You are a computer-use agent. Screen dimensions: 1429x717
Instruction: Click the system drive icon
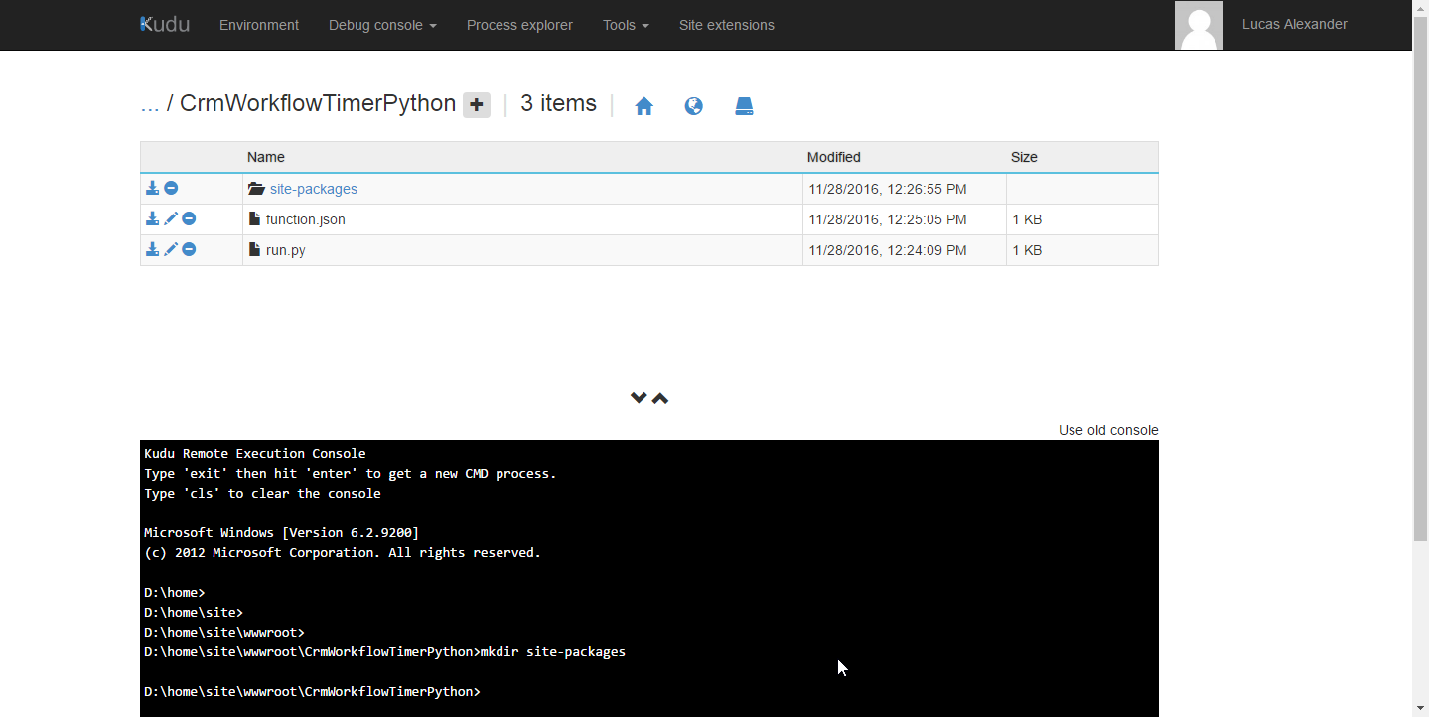coord(745,106)
